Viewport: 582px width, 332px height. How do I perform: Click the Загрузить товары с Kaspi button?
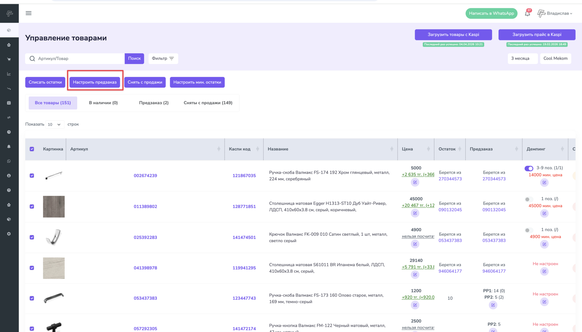click(453, 35)
